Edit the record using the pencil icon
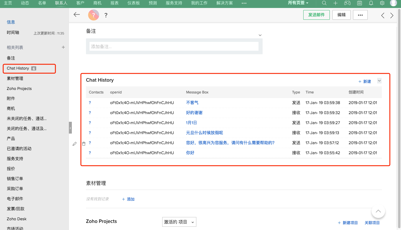Viewport: 401px width, 230px height. (x=74, y=144)
